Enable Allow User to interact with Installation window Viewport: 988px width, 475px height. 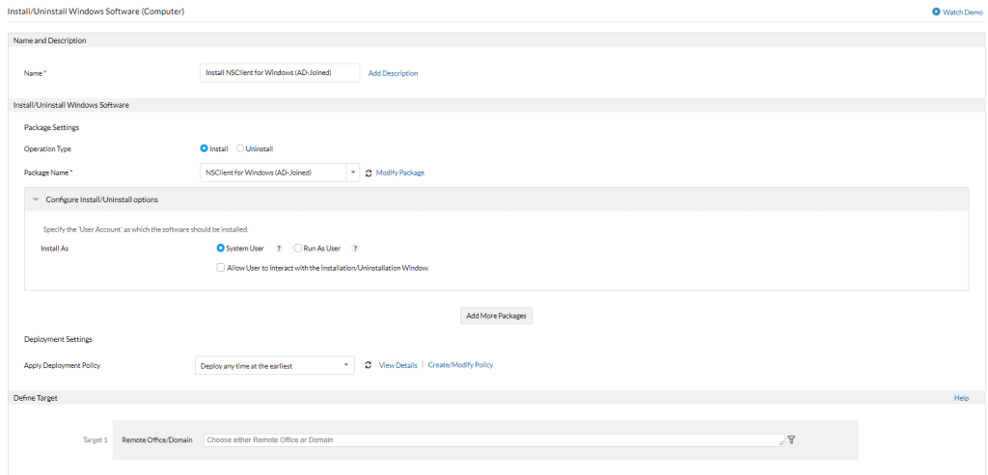[x=220, y=268]
